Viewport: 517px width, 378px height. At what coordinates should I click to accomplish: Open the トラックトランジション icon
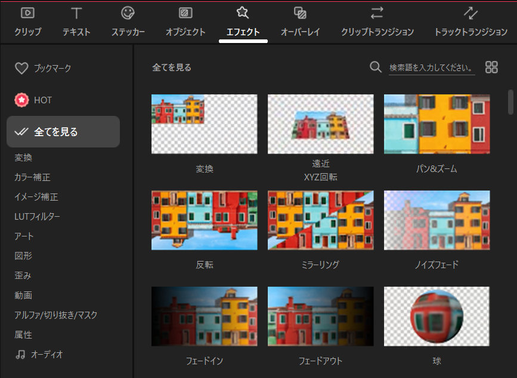(470, 13)
